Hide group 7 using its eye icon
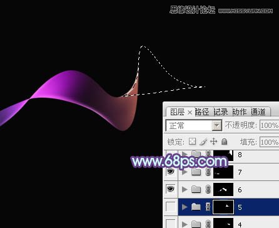Viewport: 279px width, 228px height. (171, 172)
